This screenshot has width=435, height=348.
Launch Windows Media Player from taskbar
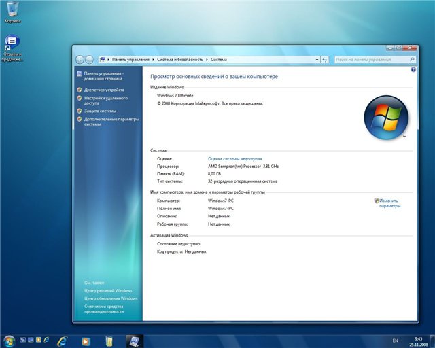click(86, 341)
